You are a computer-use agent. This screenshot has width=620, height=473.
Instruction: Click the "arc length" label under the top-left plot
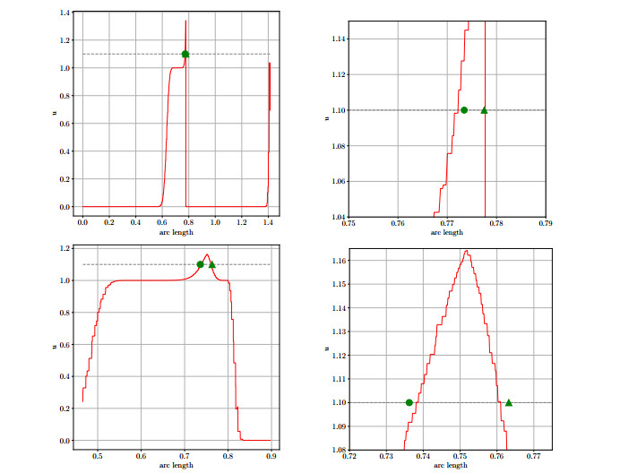pos(174,232)
